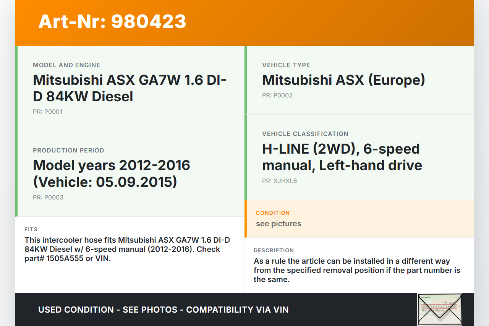Select the Mitsubishi ASX (Europe) vehicle type
This screenshot has height=326, width=489.
343,80
